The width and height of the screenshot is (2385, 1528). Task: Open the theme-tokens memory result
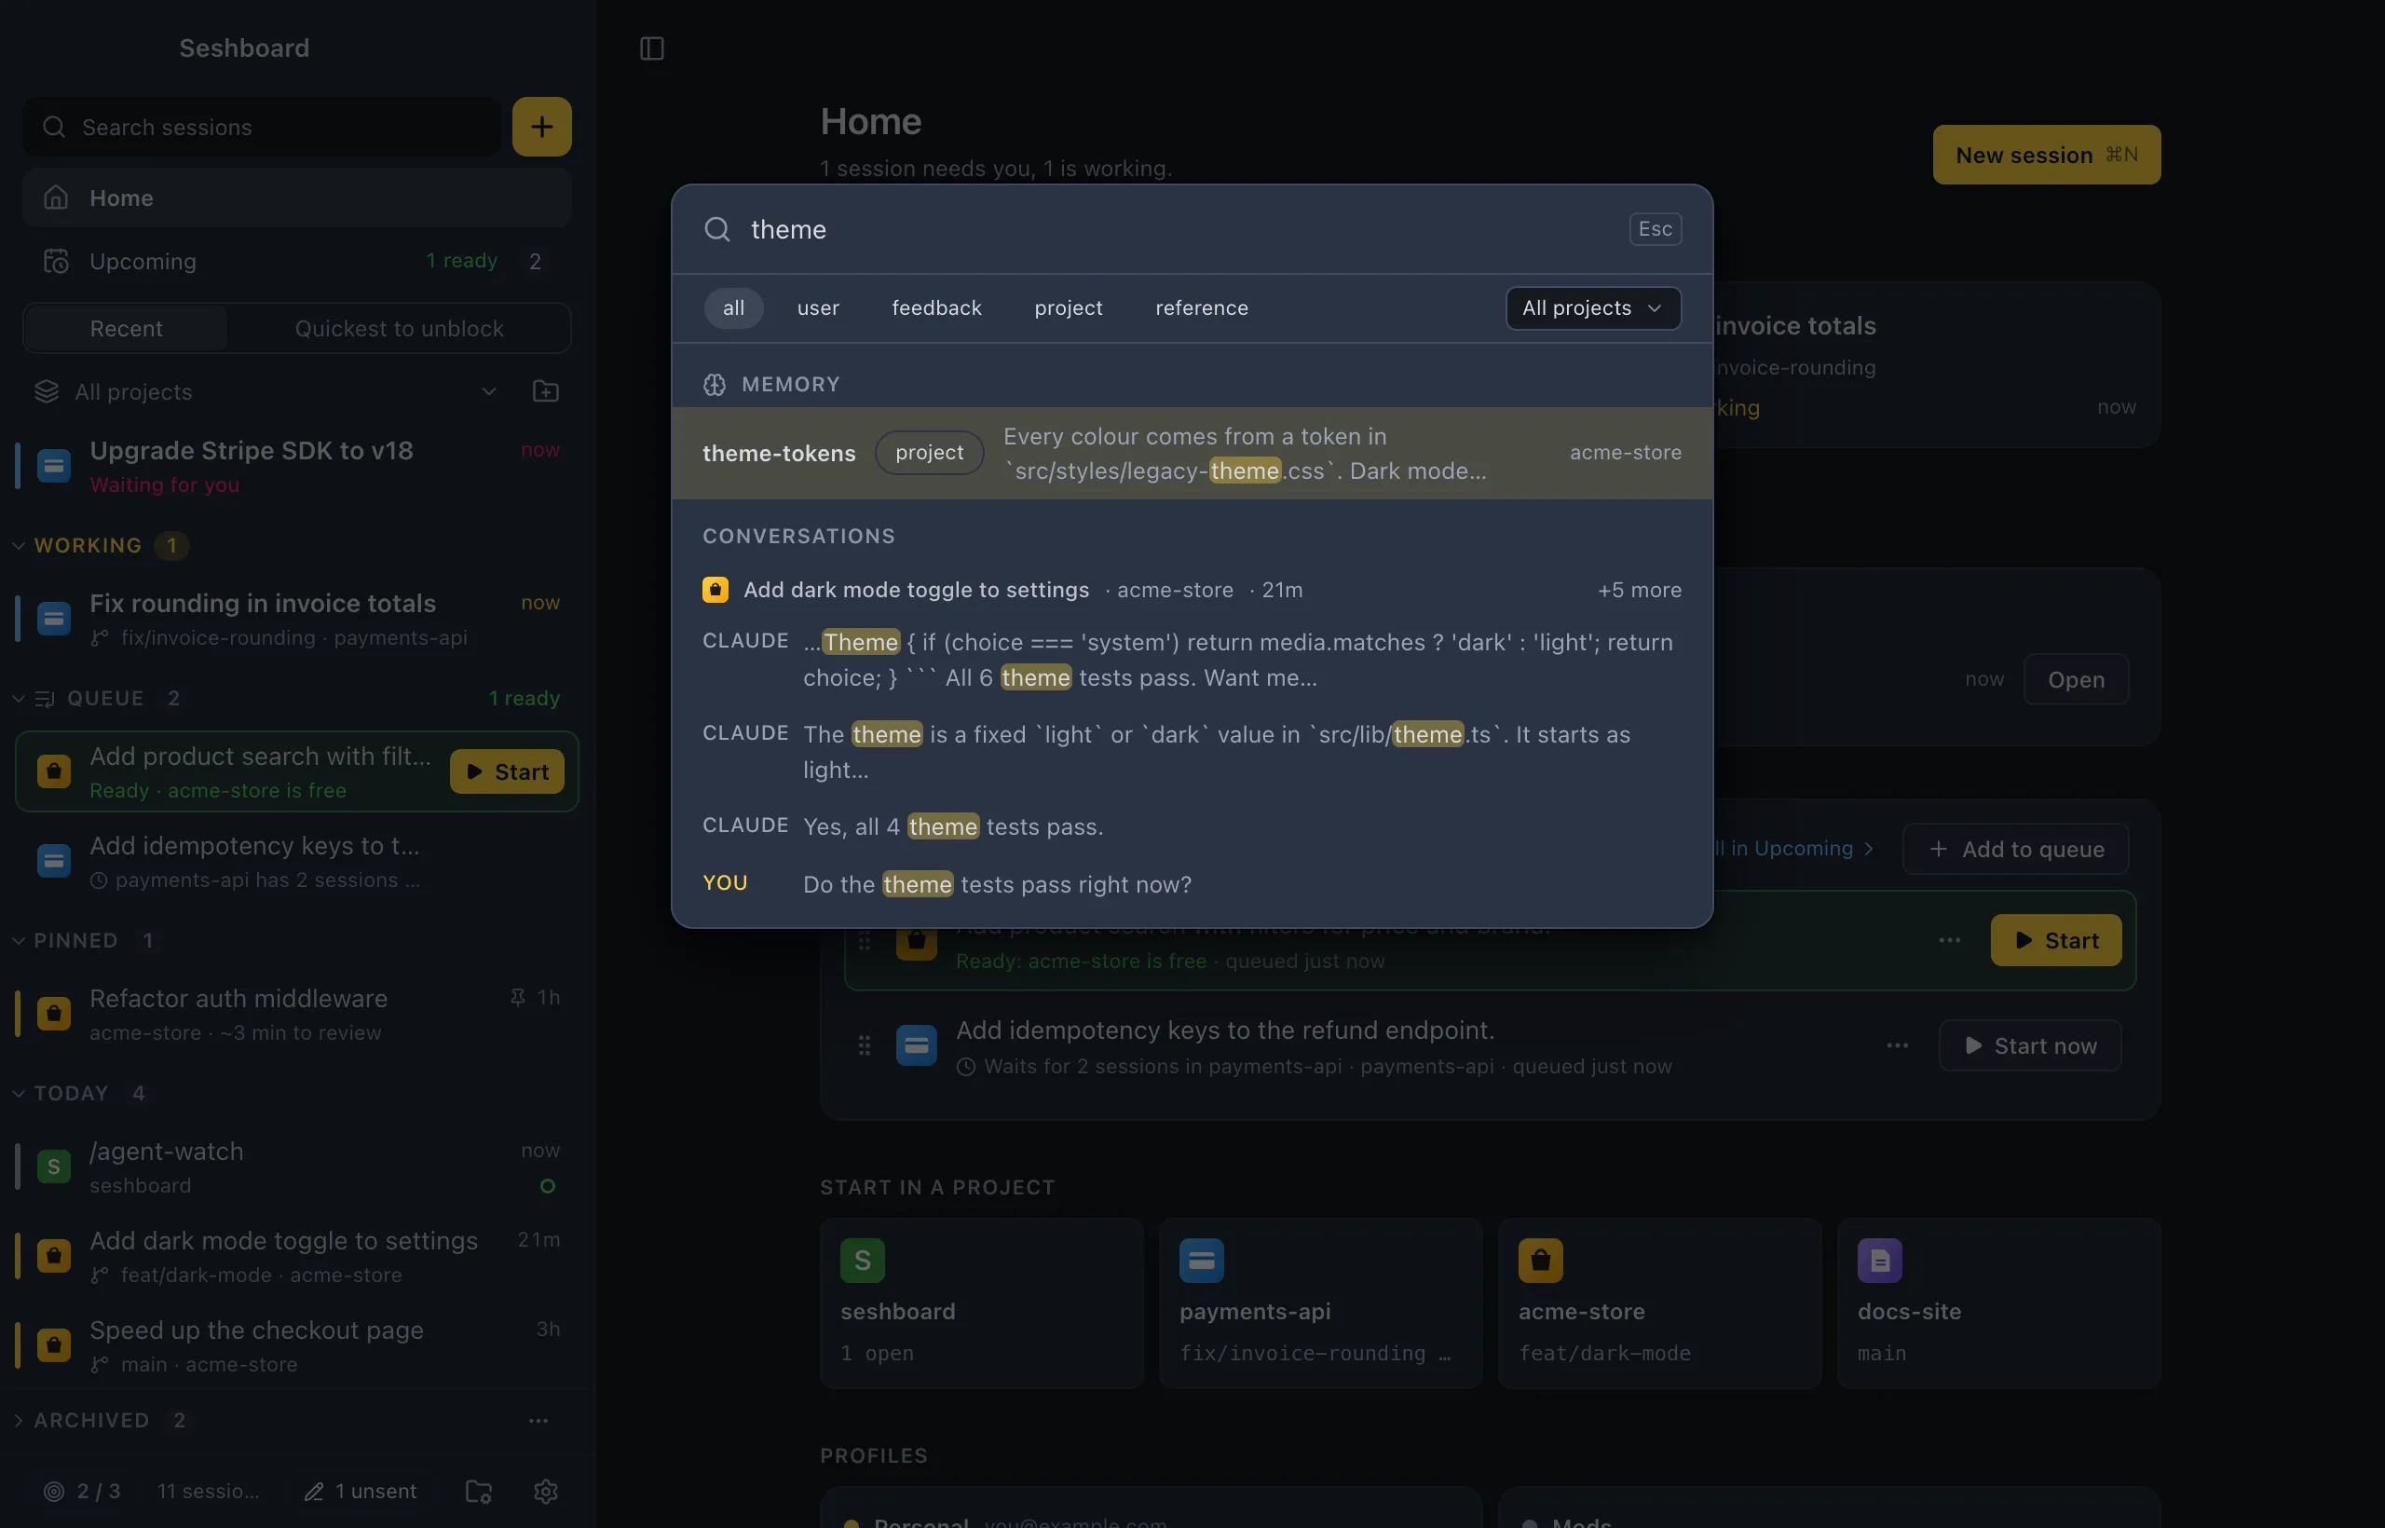(x=1192, y=454)
